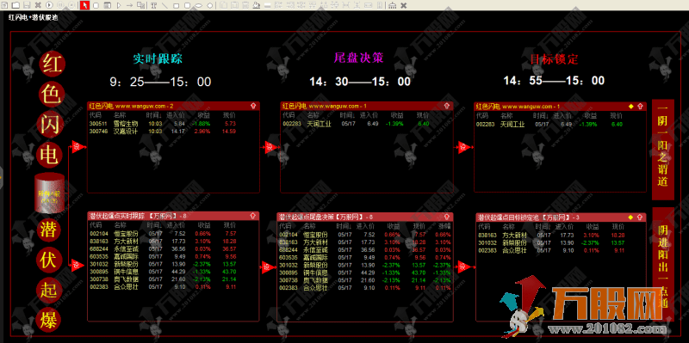
Task: Select the 红闪电+潜伏股池 page title
Action: click(x=33, y=17)
